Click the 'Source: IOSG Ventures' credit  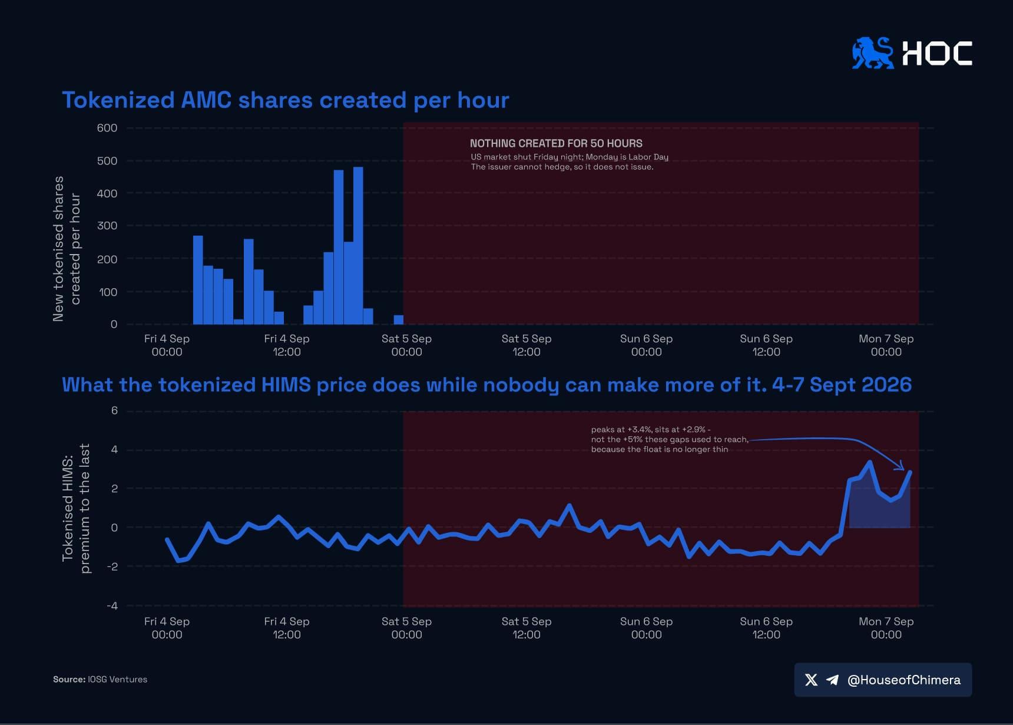point(100,679)
